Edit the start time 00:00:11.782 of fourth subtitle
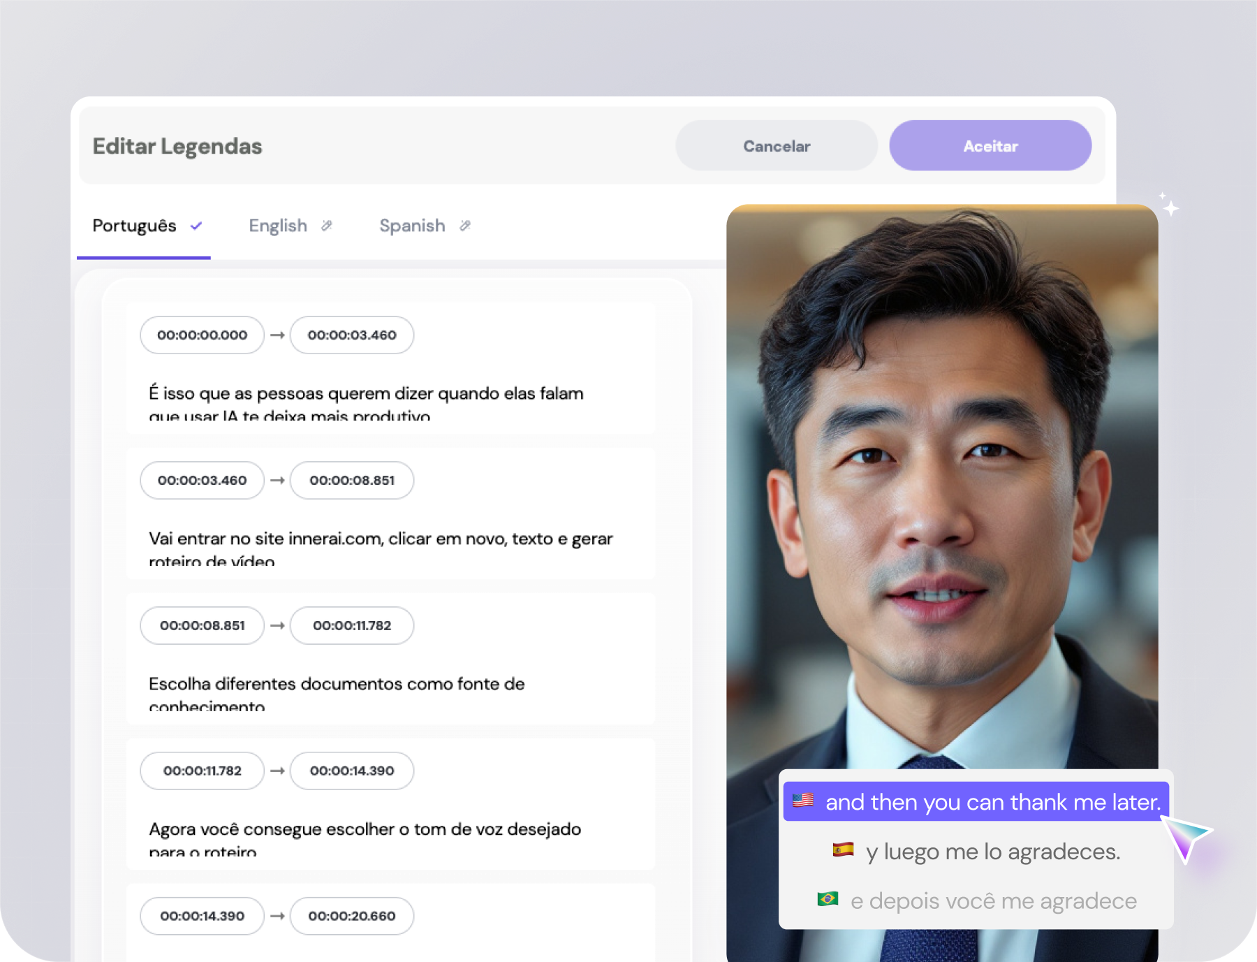The width and height of the screenshot is (1257, 962). tap(202, 771)
